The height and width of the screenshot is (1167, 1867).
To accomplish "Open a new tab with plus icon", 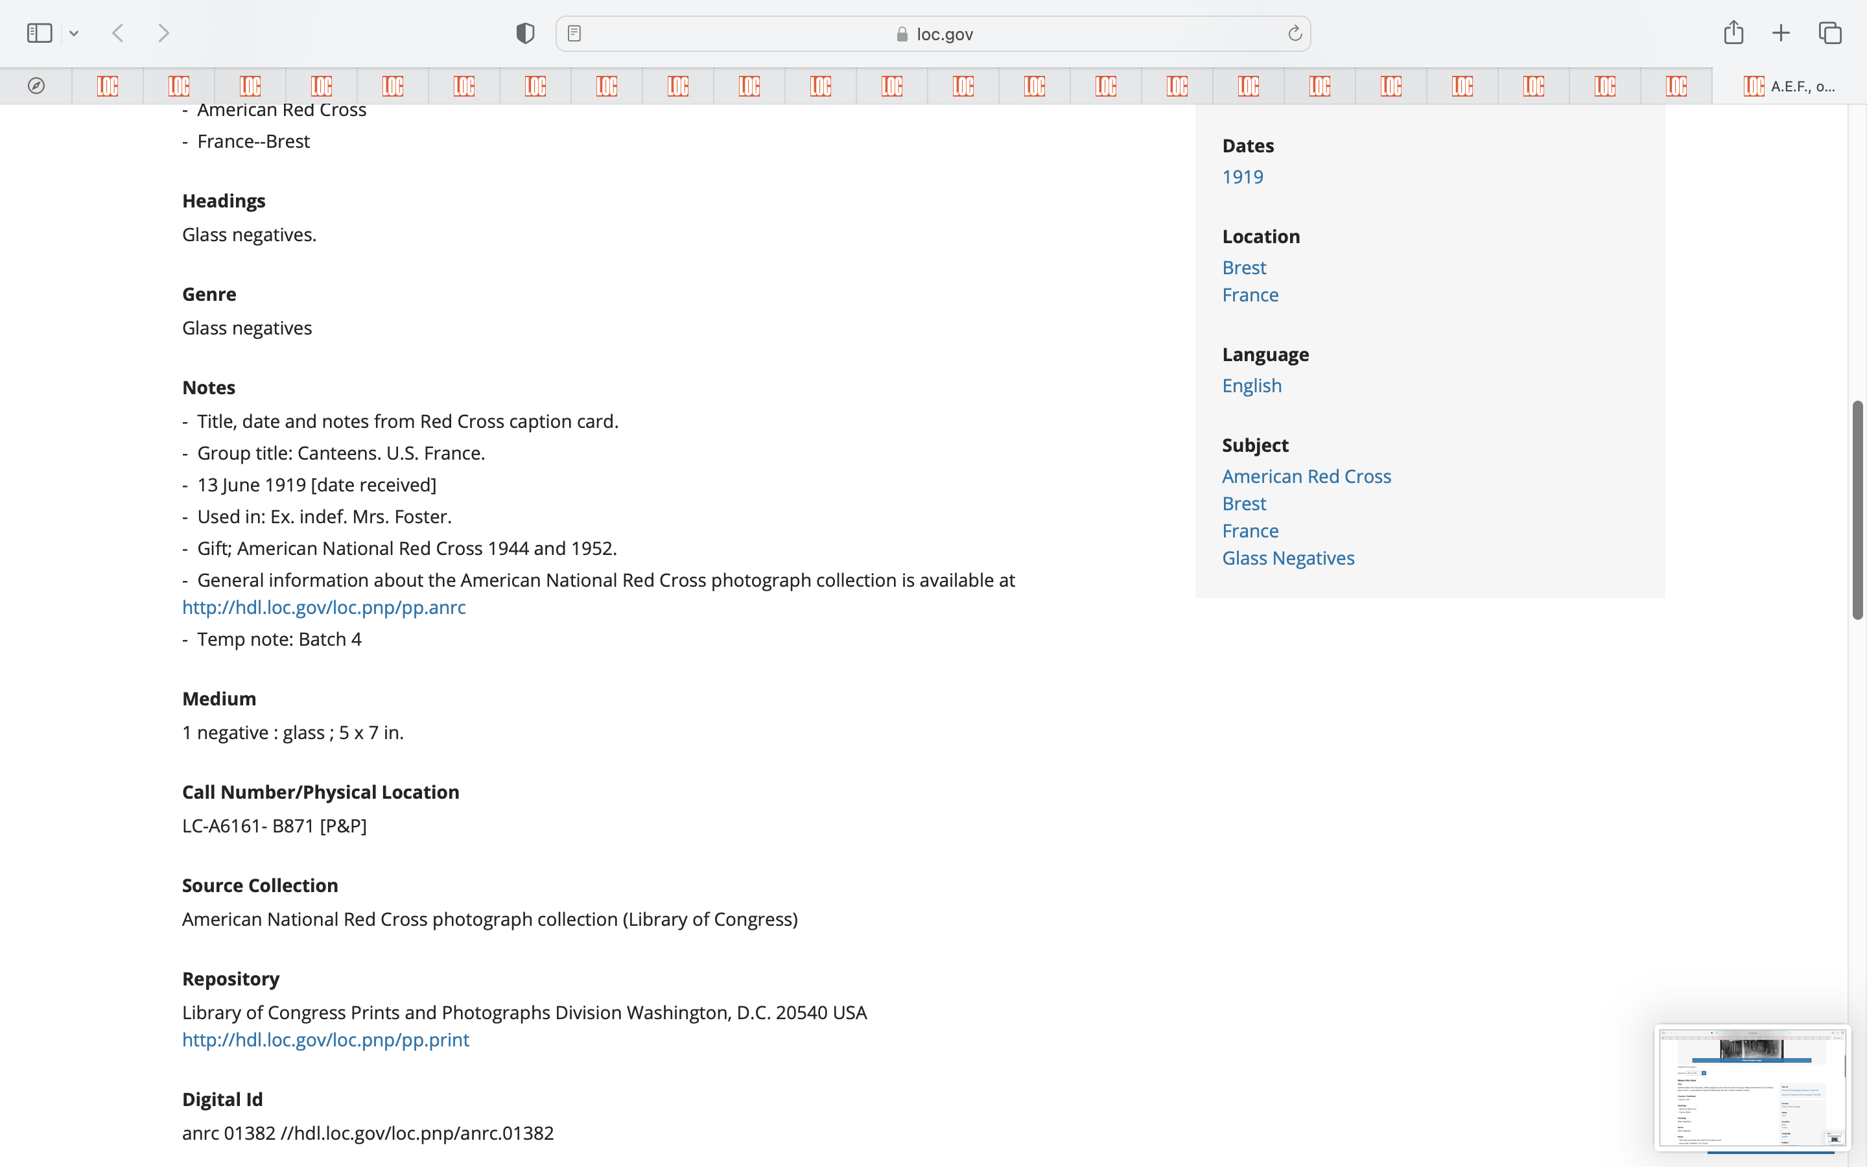I will coord(1781,33).
